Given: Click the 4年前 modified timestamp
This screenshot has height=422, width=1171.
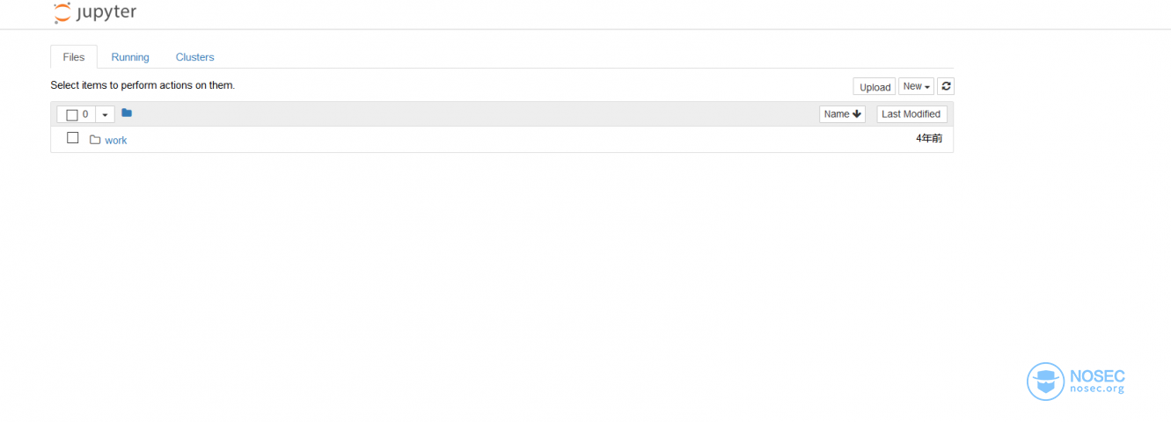Looking at the screenshot, I should click(x=929, y=139).
